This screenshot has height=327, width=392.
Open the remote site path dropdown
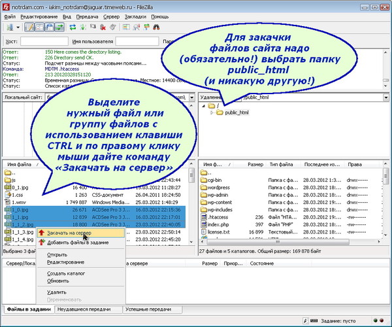(386, 97)
